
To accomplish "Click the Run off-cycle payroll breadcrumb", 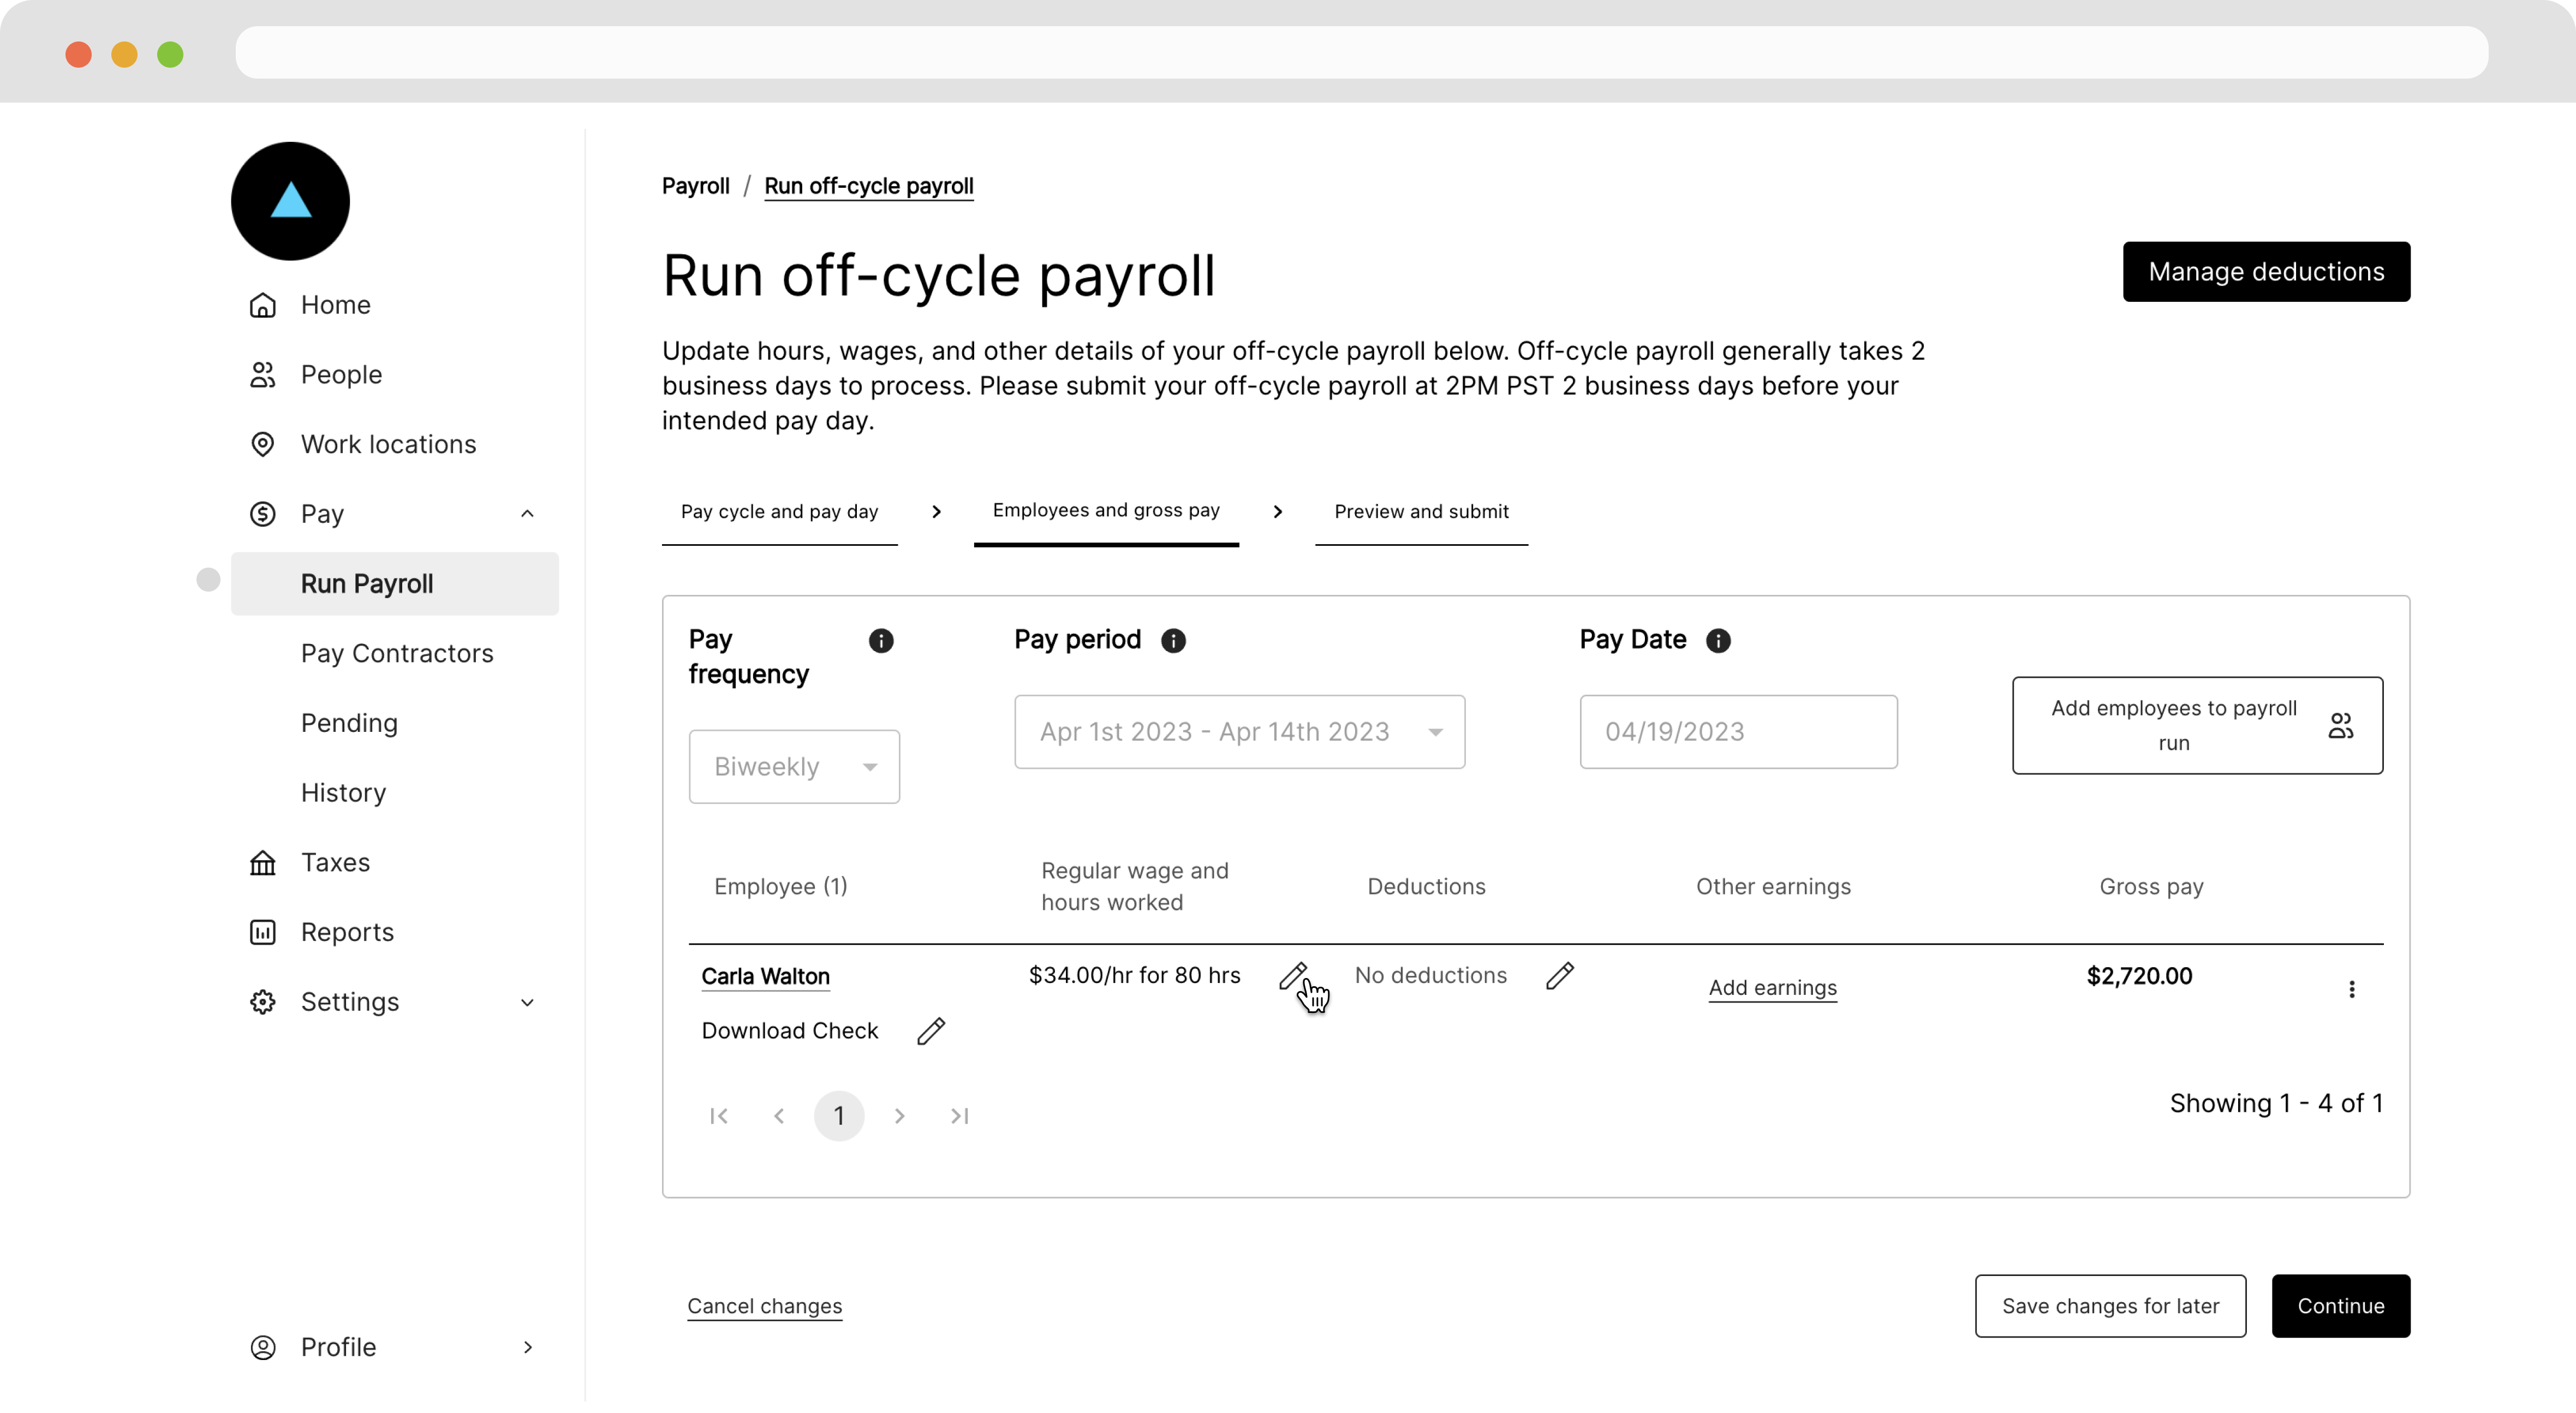I will point(868,186).
